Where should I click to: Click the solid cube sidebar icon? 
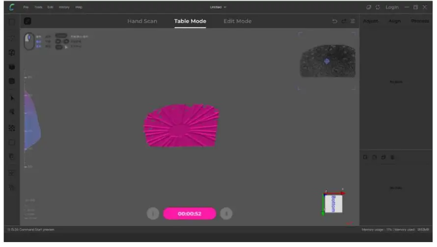tap(12, 67)
